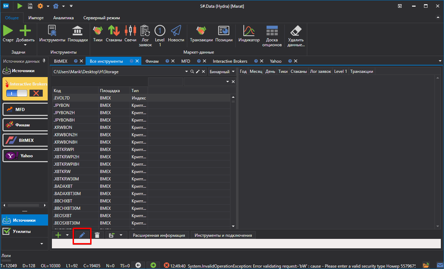Open the Позиции icon

click(224, 30)
